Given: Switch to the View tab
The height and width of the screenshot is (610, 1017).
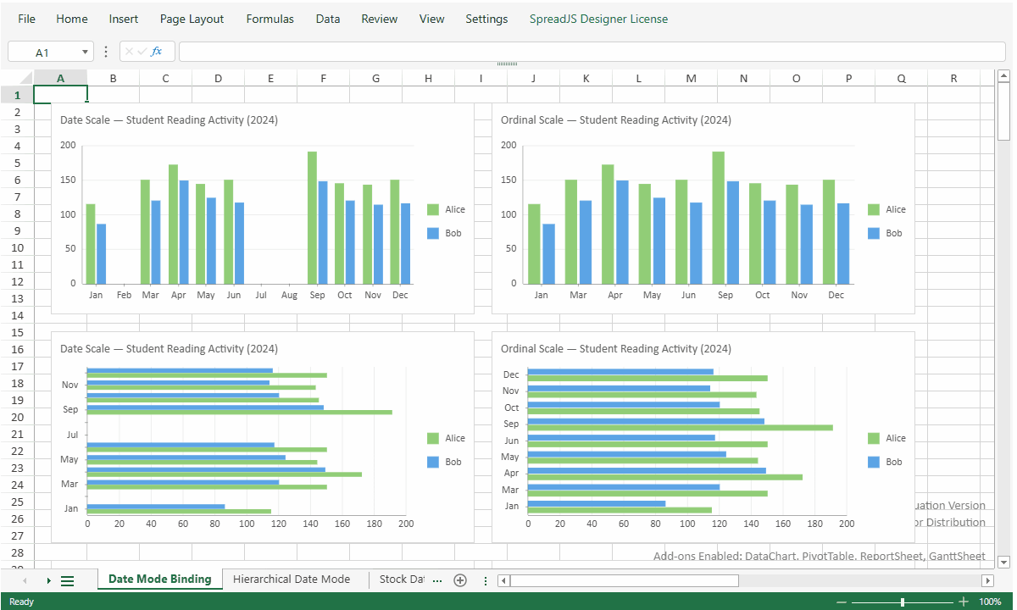Looking at the screenshot, I should 432,19.
